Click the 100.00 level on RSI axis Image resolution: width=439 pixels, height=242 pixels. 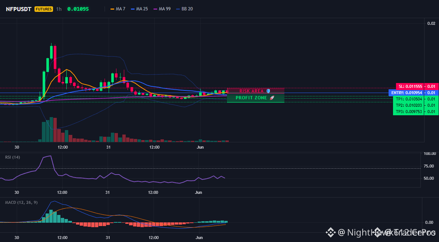tap(430, 153)
